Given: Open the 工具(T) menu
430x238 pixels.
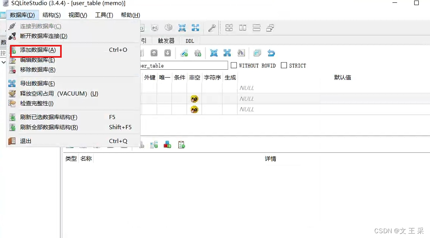Looking at the screenshot, I should pos(104,15).
